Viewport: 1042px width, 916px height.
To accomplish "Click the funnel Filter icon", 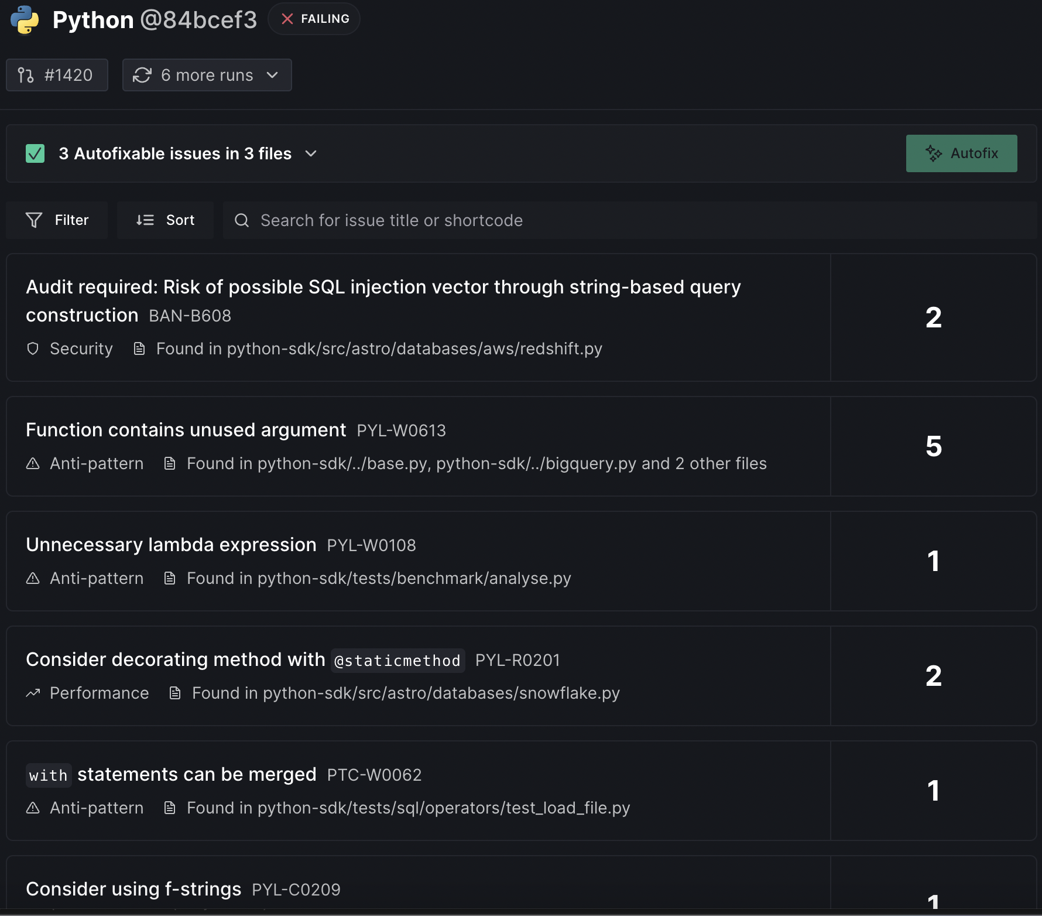I will click(x=34, y=220).
